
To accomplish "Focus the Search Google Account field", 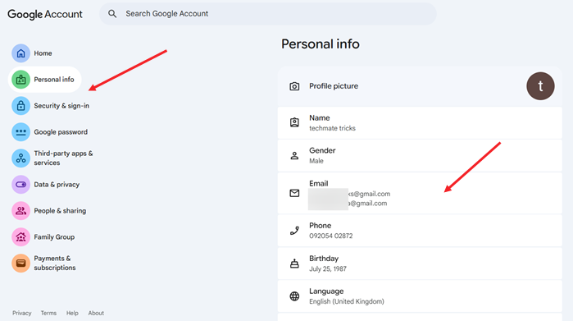I will coord(268,14).
